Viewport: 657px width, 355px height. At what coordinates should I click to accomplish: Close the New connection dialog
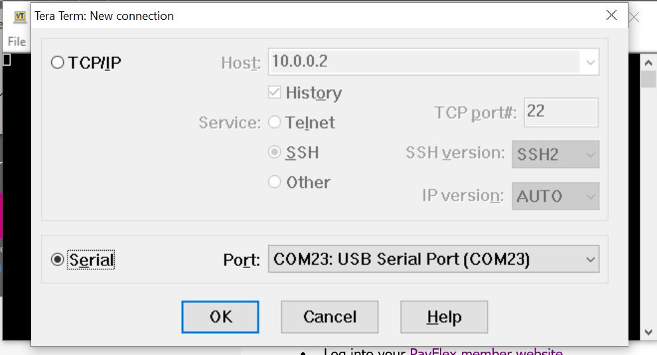[611, 15]
